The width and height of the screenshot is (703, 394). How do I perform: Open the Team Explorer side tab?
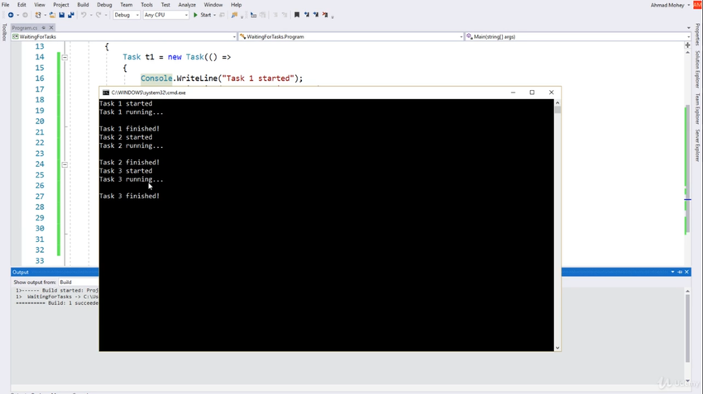pyautogui.click(x=697, y=108)
